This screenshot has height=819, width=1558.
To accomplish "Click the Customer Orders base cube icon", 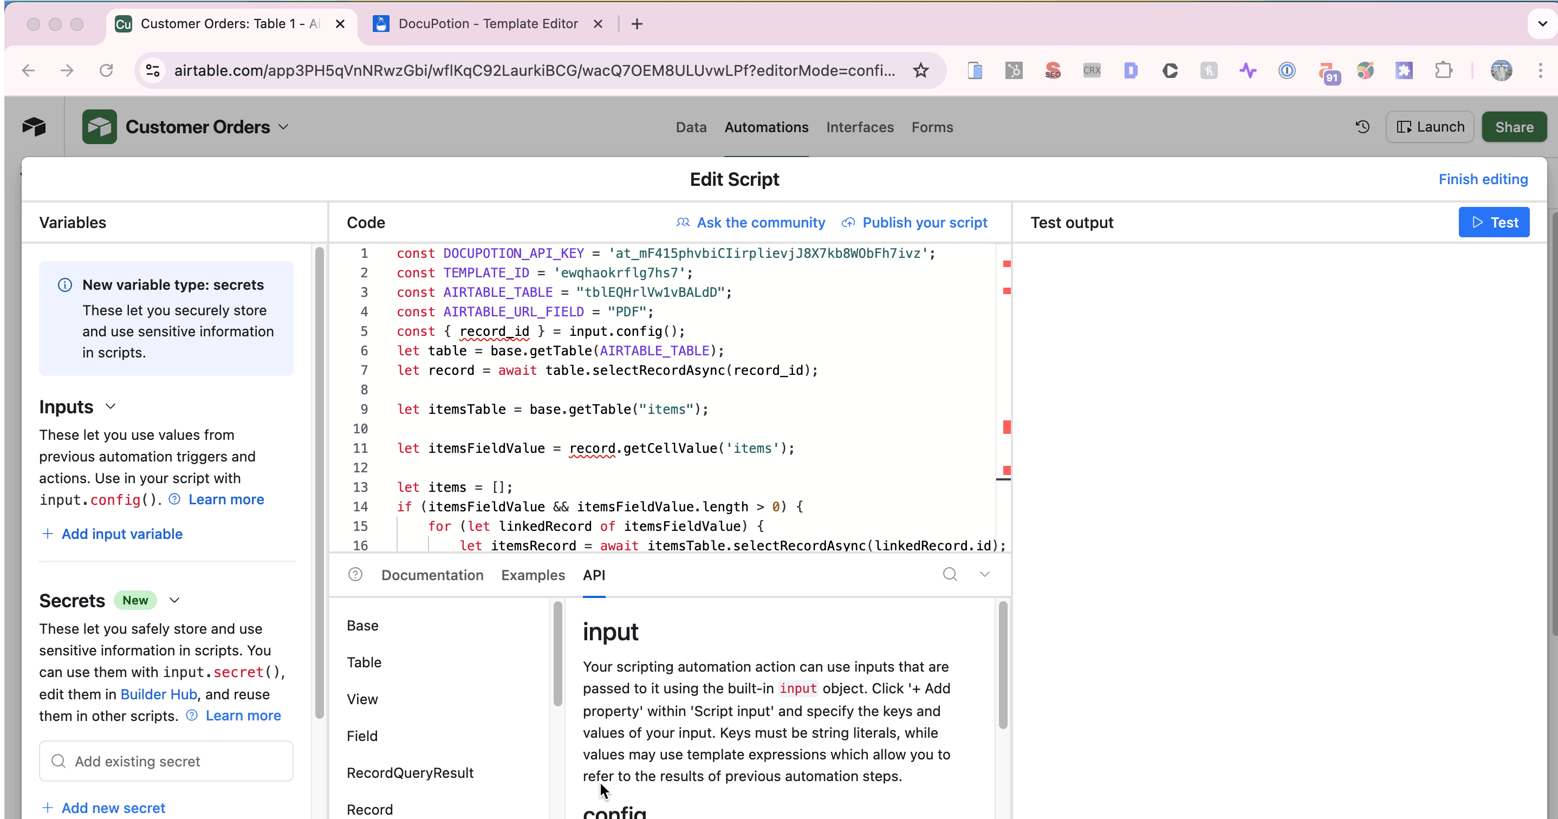I will coord(99,127).
